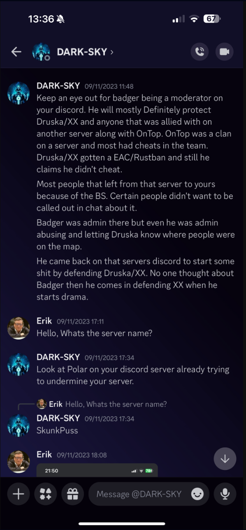246x530 pixels.
Task: Start a voice call with DARK-SKY
Action: [200, 52]
